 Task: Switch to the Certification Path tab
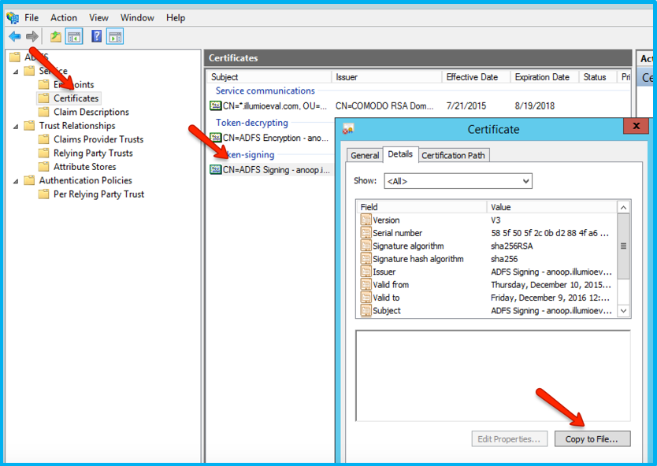tap(453, 155)
